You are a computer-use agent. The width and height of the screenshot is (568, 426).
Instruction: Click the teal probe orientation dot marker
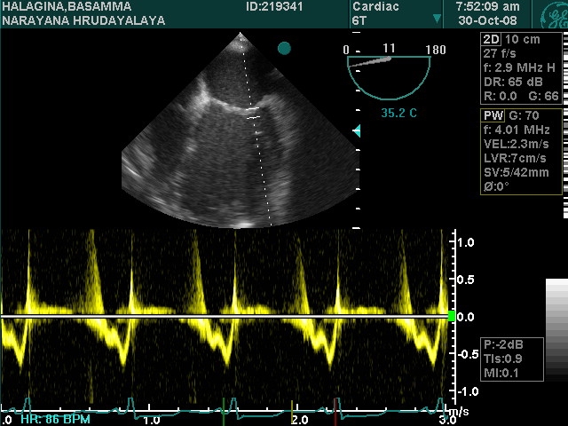coord(284,48)
